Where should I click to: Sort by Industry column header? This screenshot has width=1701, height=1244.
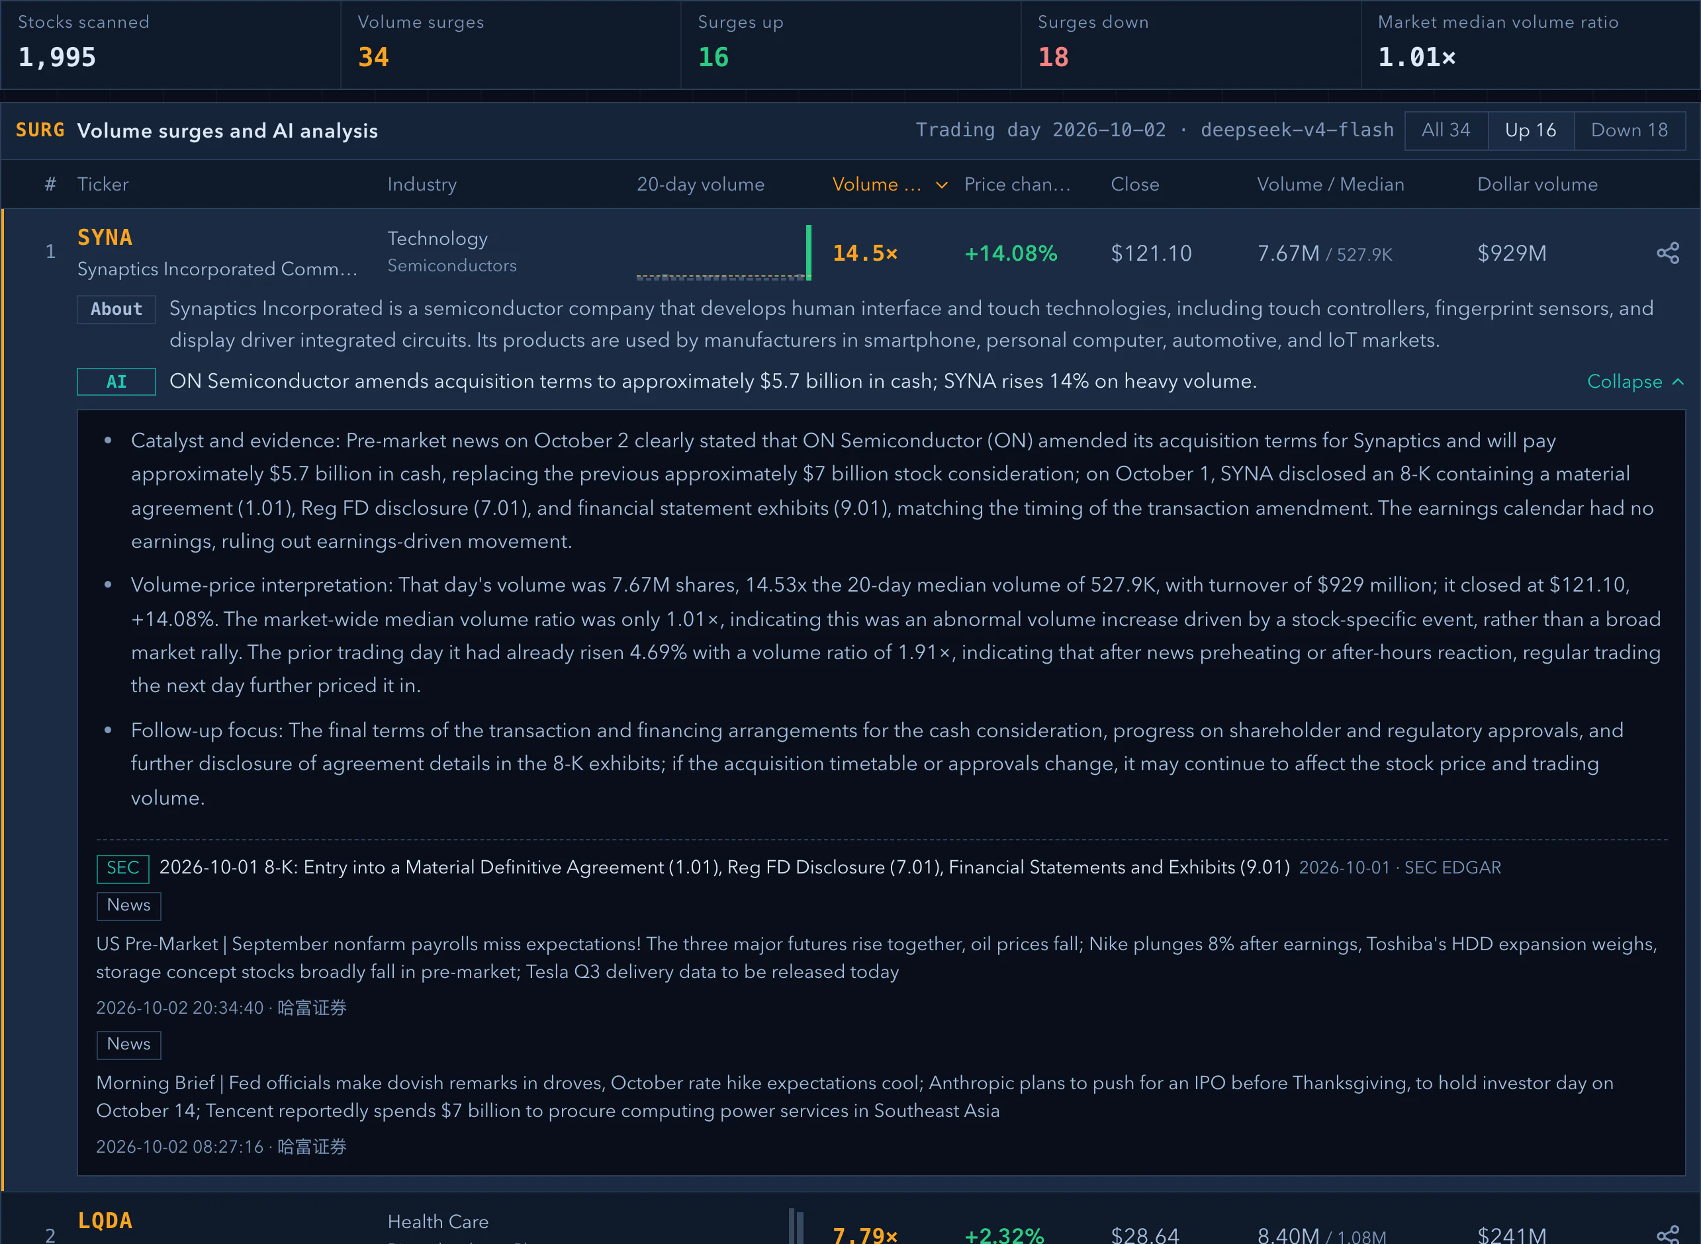click(x=422, y=185)
